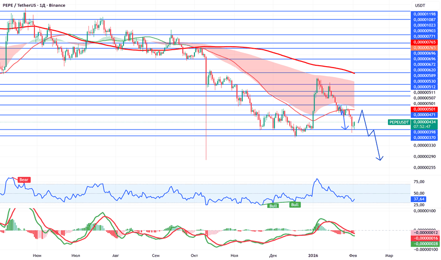Click the red 0,00000765 moving average label

424,42
